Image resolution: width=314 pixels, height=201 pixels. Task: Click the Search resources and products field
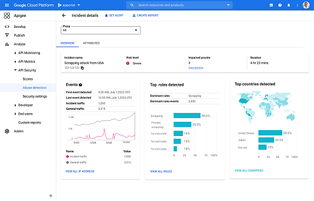click(179, 5)
